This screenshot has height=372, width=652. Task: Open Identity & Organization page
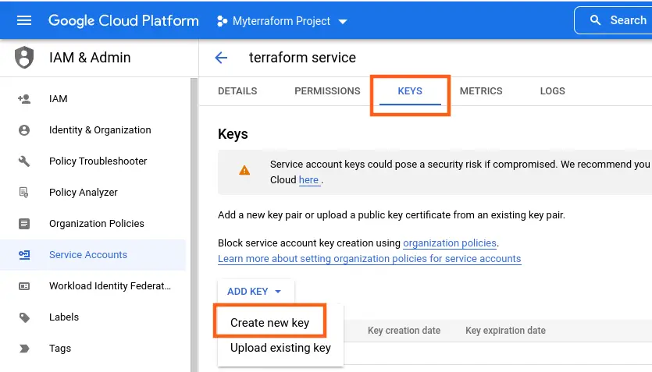100,130
